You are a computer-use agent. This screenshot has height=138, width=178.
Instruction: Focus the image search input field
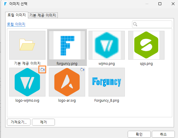[152, 24]
